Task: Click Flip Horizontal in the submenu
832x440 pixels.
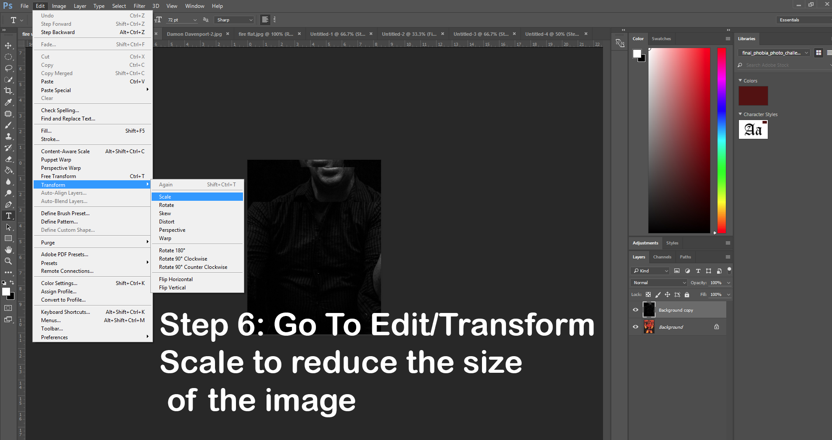Action: pyautogui.click(x=176, y=279)
